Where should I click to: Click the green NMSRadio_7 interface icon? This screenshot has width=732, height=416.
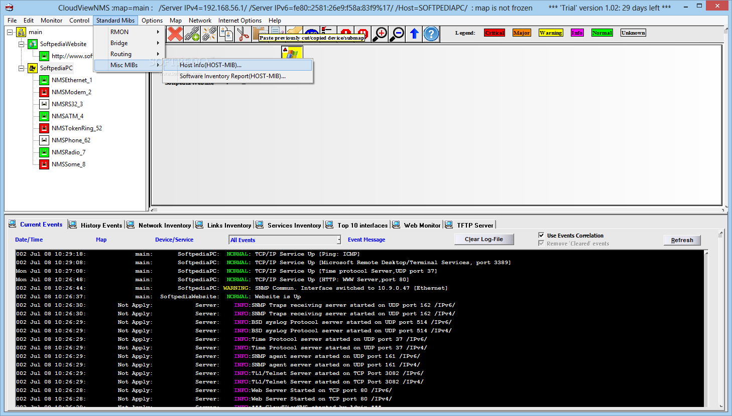[x=44, y=152]
